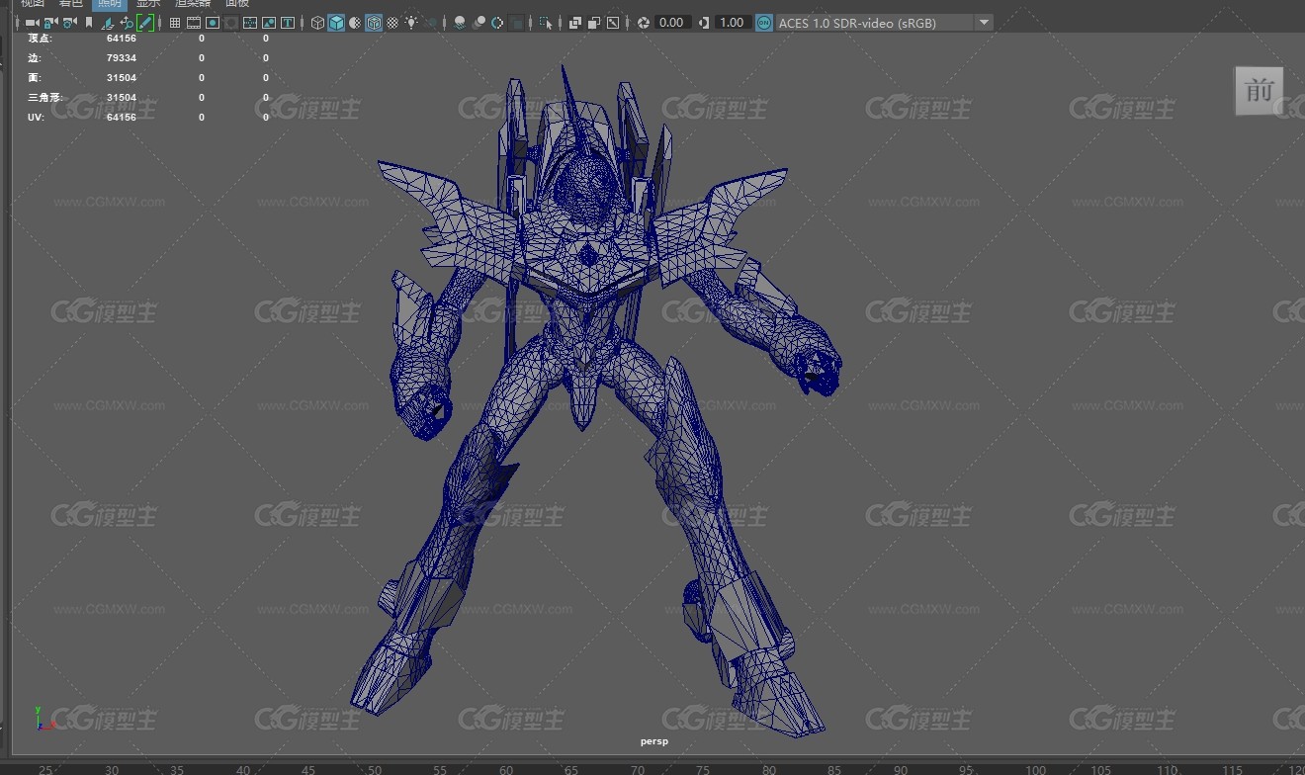Click X-Ray Active Components icon
The width and height of the screenshot is (1305, 775).
(x=594, y=22)
